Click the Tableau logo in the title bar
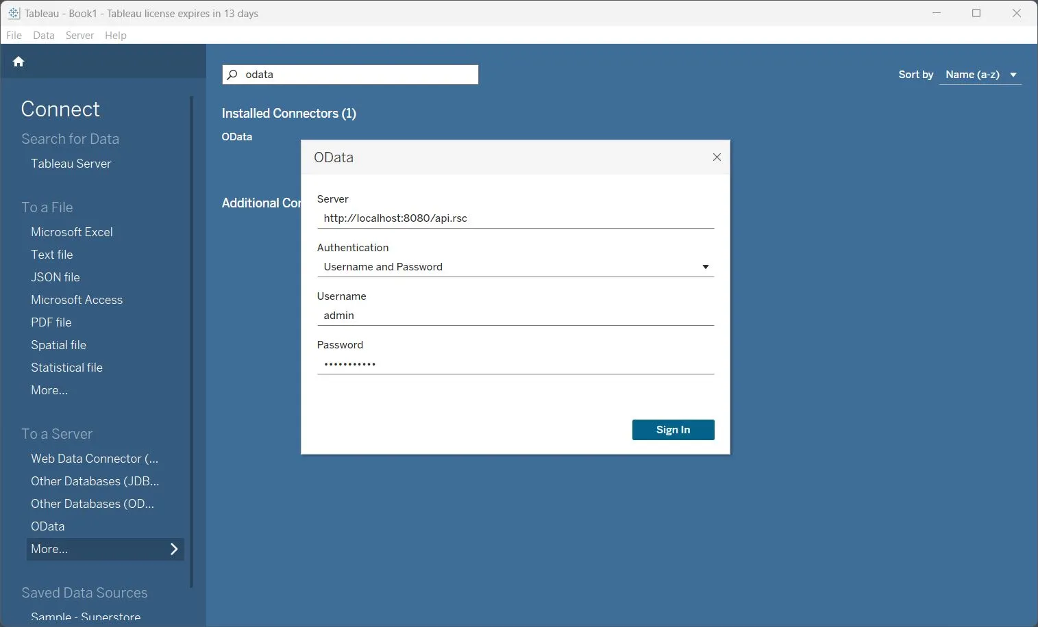1038x627 pixels. click(14, 13)
